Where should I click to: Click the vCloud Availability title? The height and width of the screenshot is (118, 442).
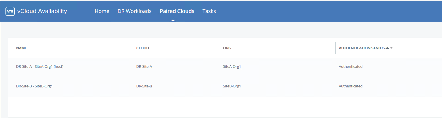[42, 11]
